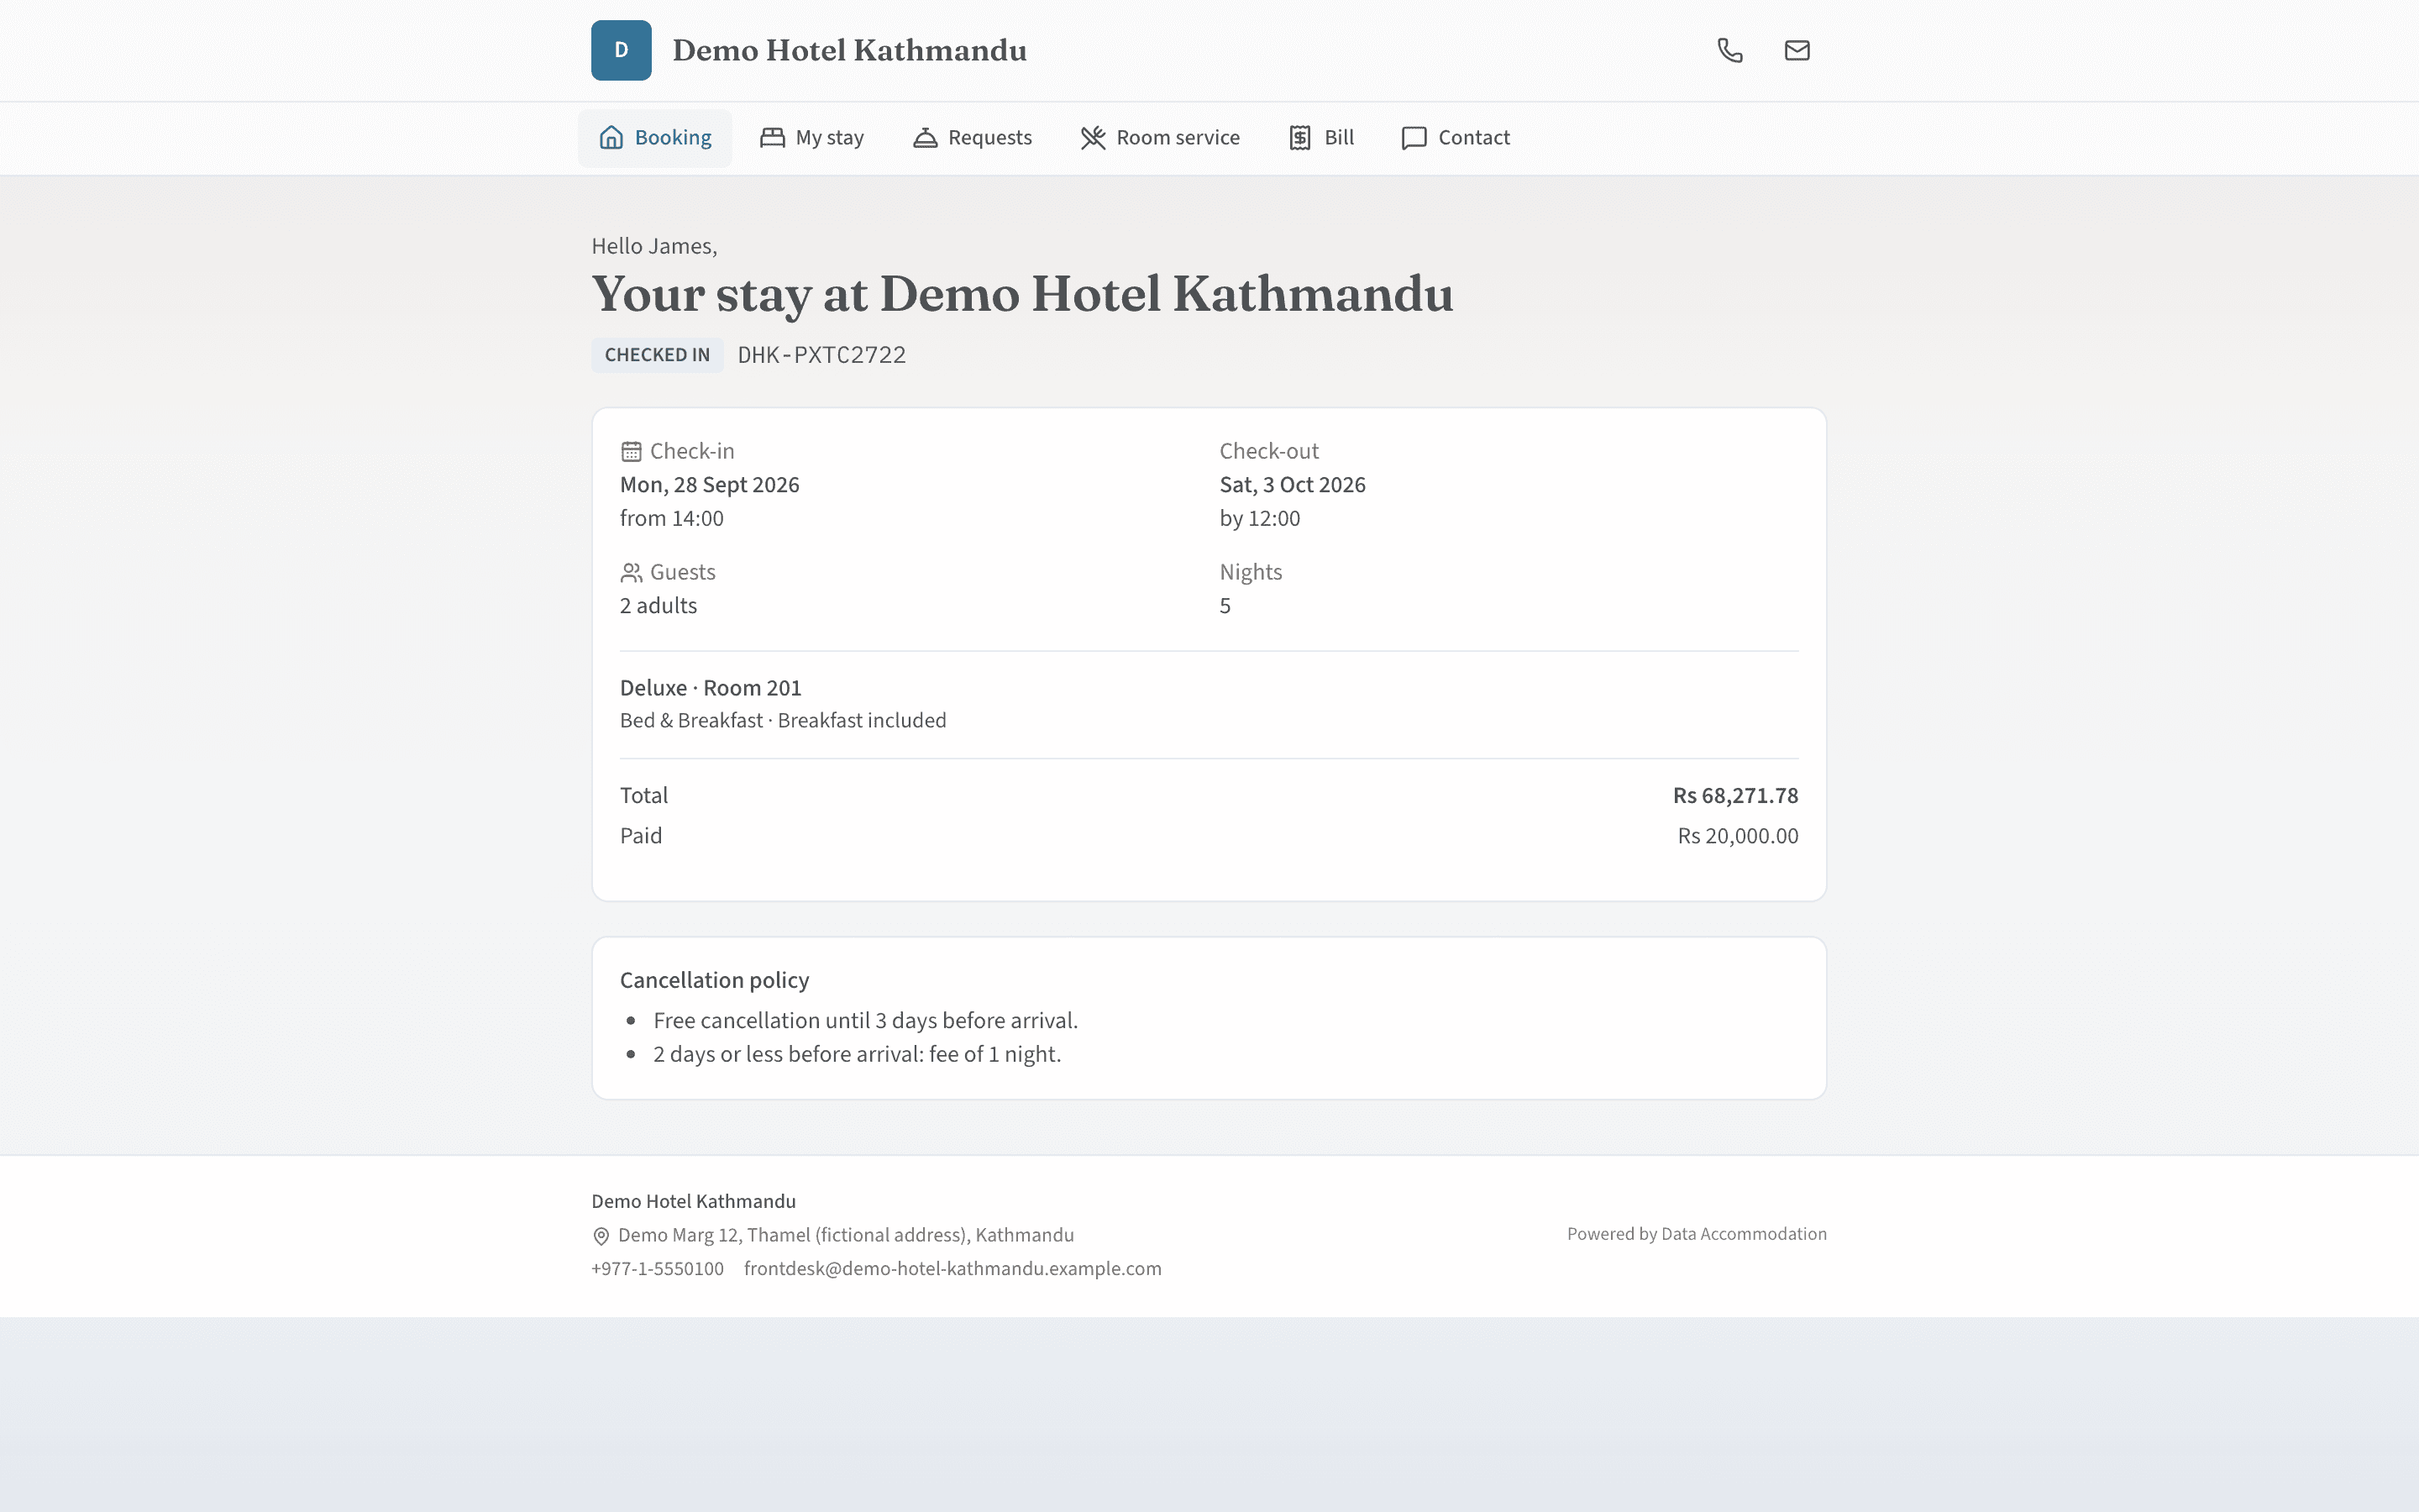Click the 'Hello James,' greeting

[x=655, y=246]
